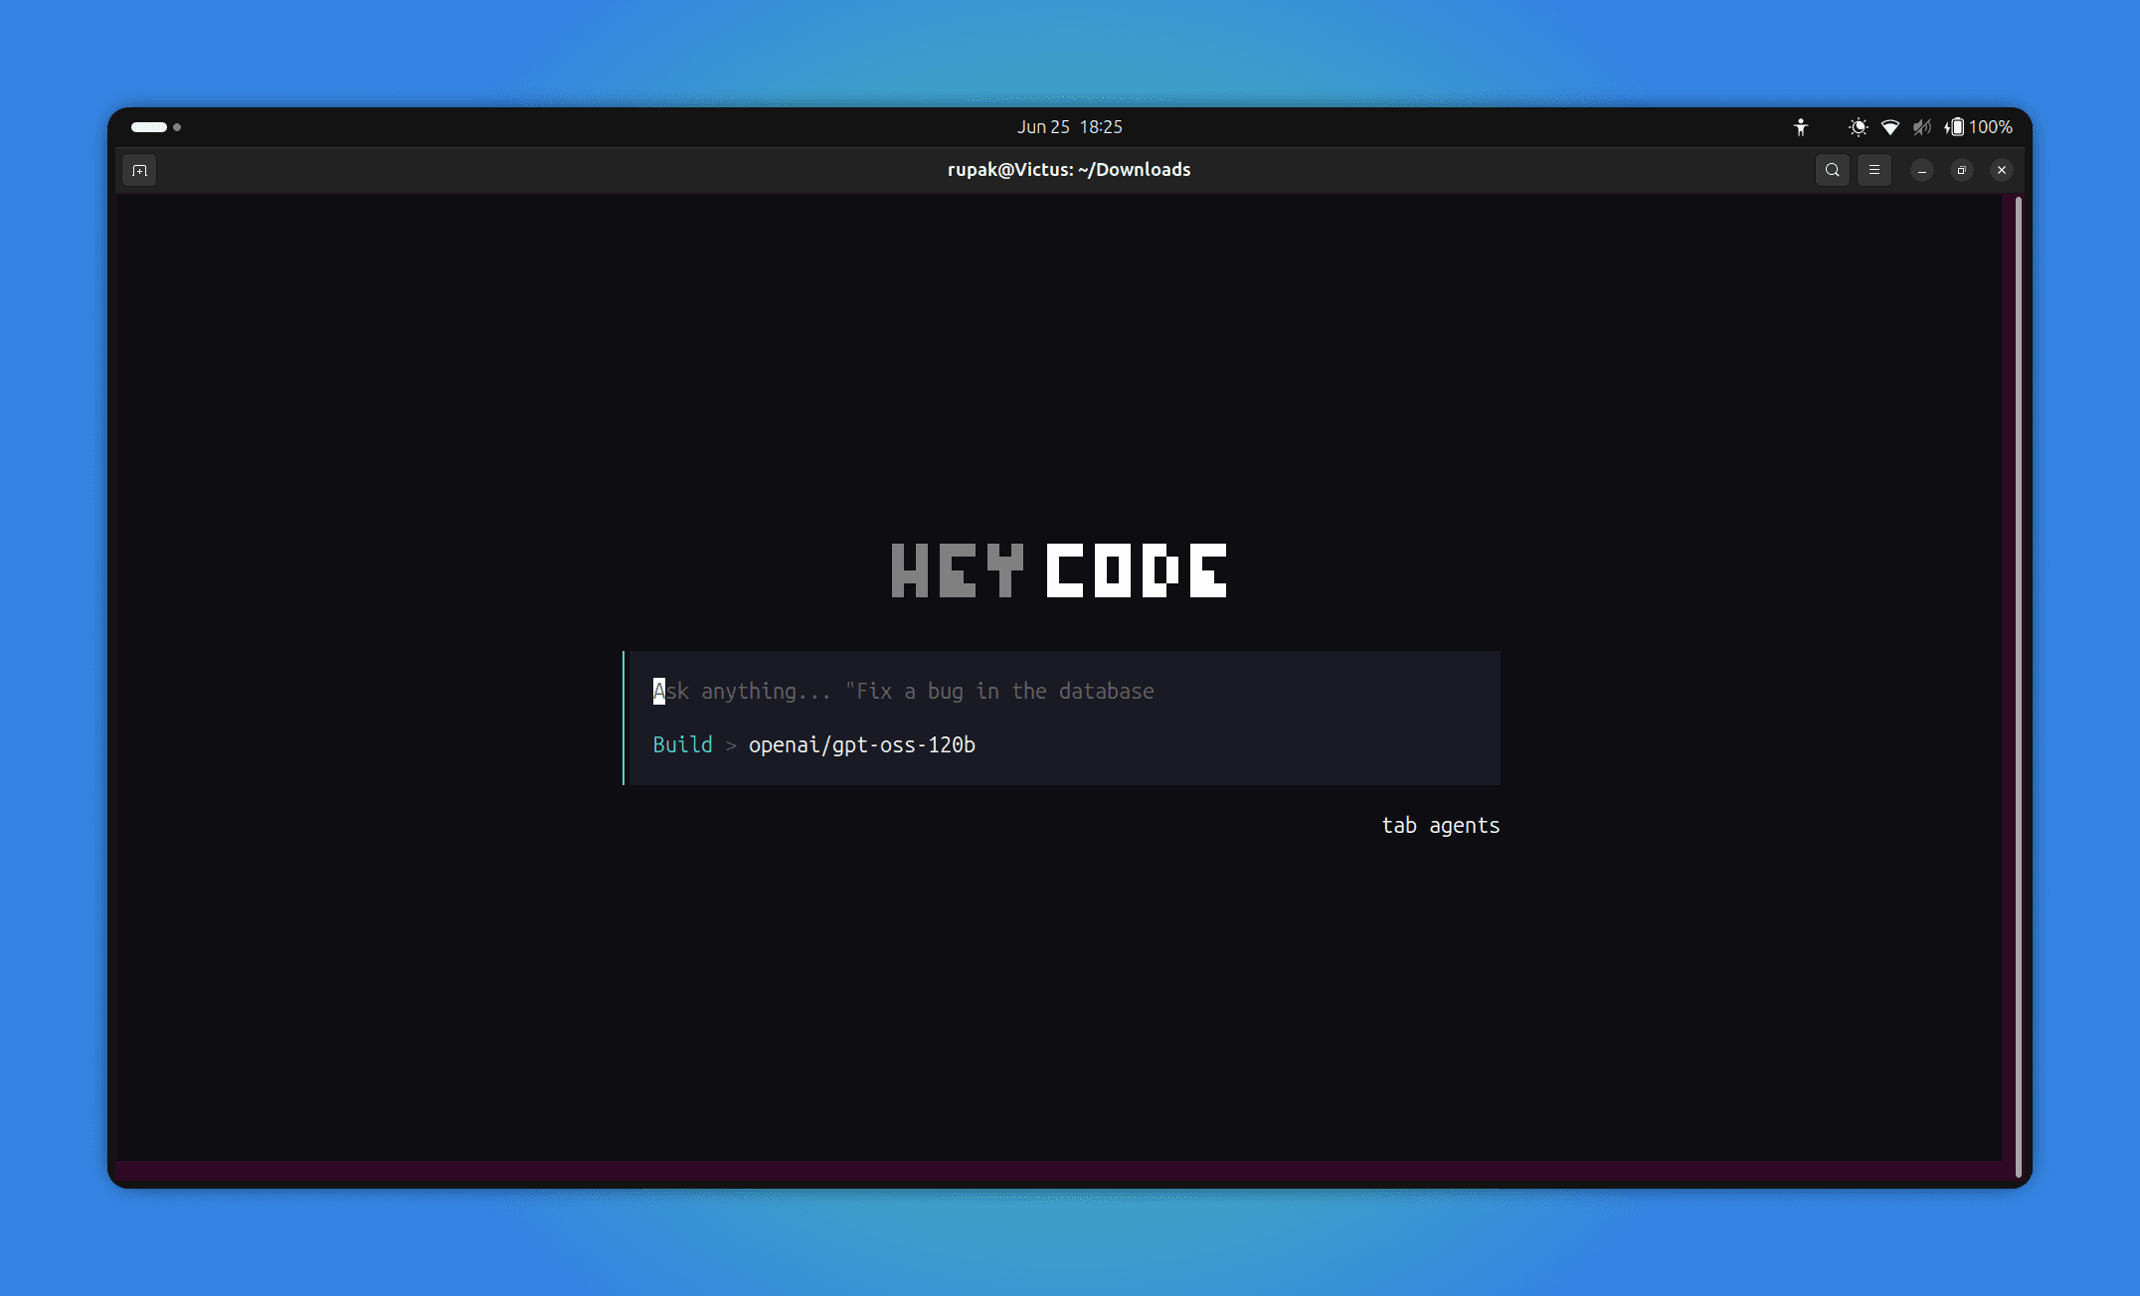2140x1296 pixels.
Task: Close the terminal window
Action: coord(2001,170)
